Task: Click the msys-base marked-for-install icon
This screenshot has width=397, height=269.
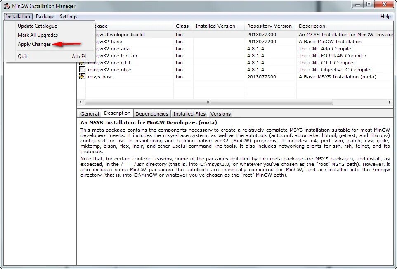Action: [82, 76]
